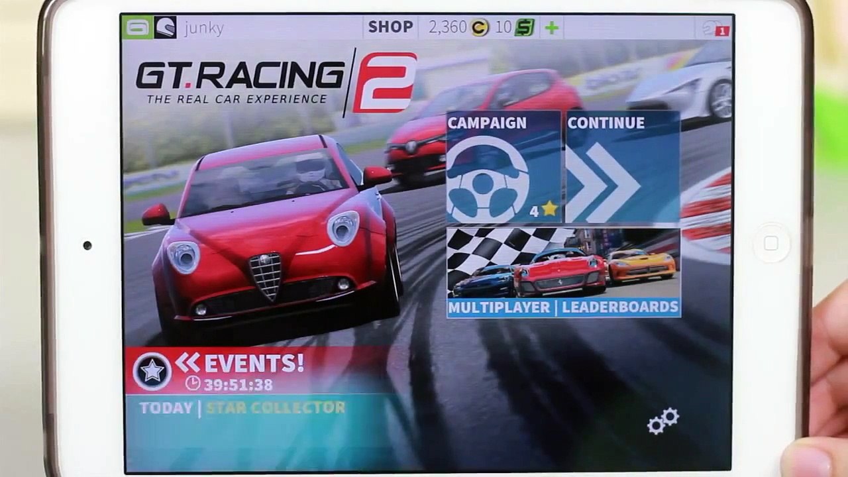Tap the gold coin currency icon
This screenshot has width=848, height=477.
tap(479, 28)
